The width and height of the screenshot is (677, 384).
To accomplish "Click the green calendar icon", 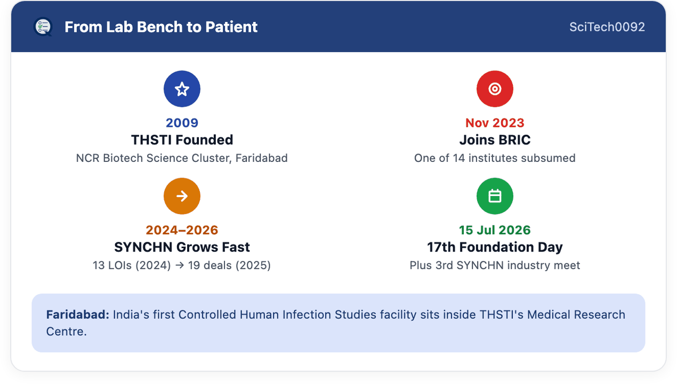I will [495, 196].
